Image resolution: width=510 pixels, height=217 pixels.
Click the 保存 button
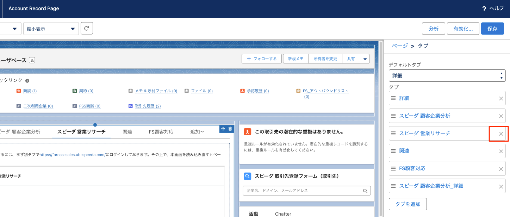click(492, 29)
